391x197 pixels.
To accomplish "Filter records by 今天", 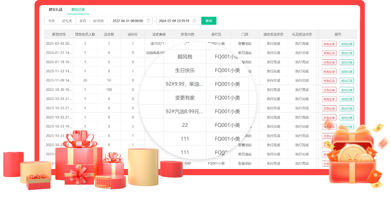I will pos(51,21).
